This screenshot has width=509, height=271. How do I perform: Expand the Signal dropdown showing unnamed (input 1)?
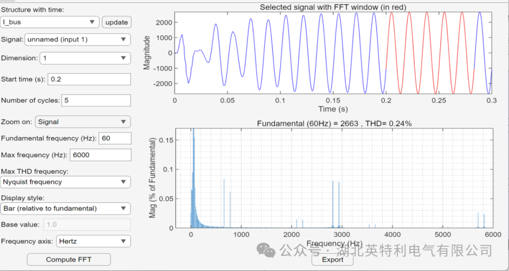click(77, 40)
